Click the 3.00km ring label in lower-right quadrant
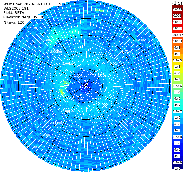Screen dimensions: 183x172 [x=127, y=123]
